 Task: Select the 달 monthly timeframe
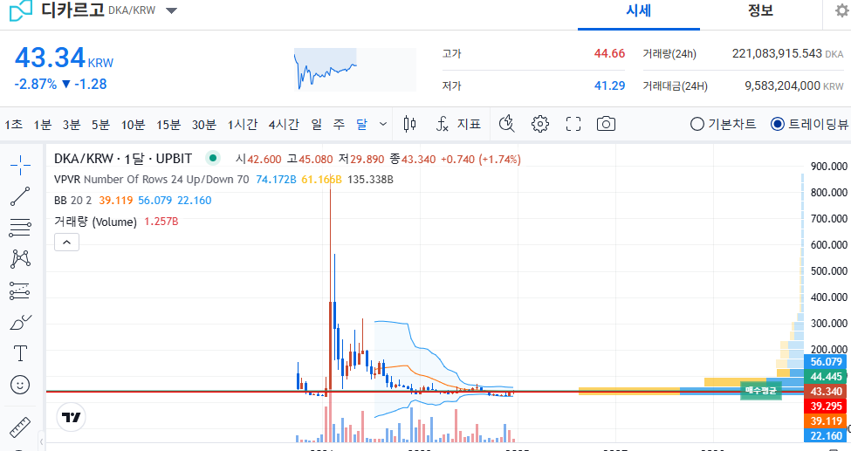361,124
